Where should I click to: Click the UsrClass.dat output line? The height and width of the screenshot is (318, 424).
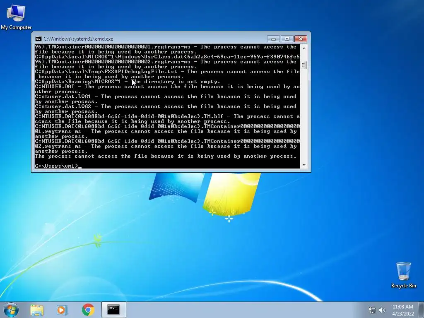[167, 56]
